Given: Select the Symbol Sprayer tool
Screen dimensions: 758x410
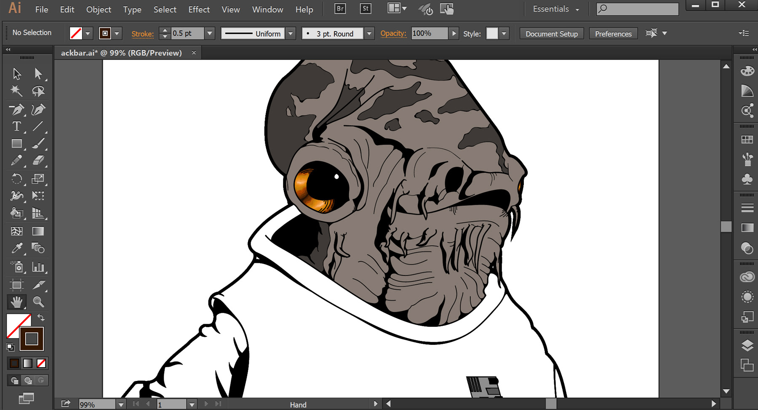Looking at the screenshot, I should pos(17,267).
